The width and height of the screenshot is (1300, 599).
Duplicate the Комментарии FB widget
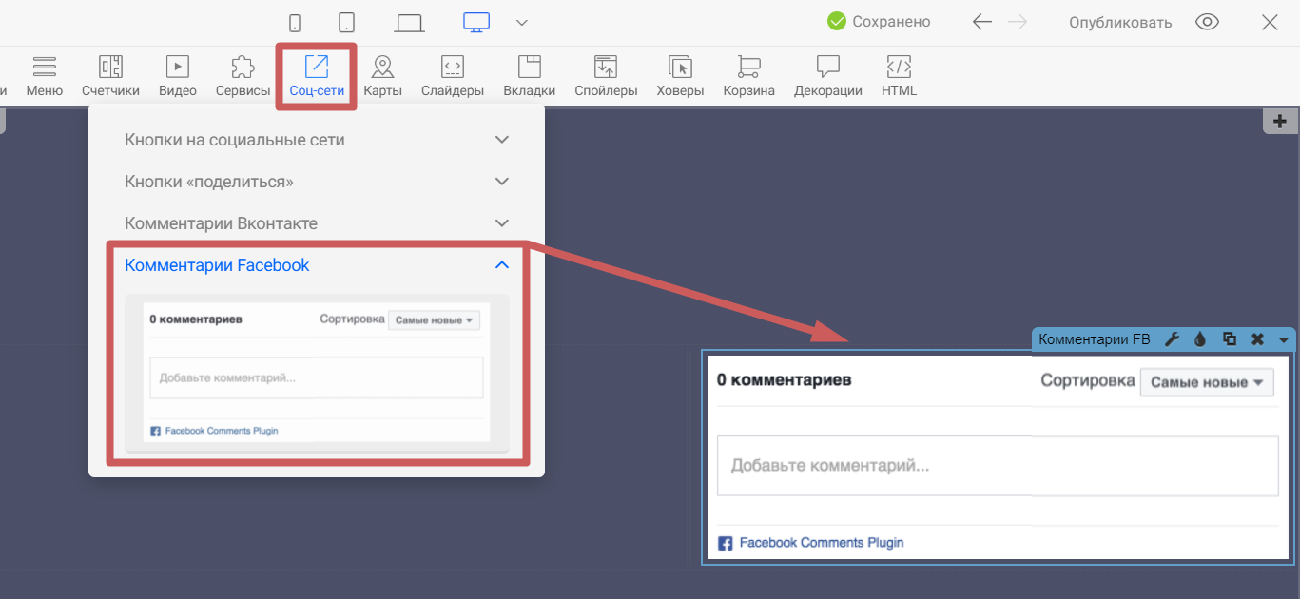(x=1229, y=339)
